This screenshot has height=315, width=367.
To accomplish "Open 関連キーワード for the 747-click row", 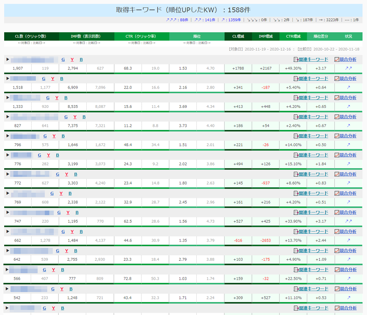I will 313,213.
